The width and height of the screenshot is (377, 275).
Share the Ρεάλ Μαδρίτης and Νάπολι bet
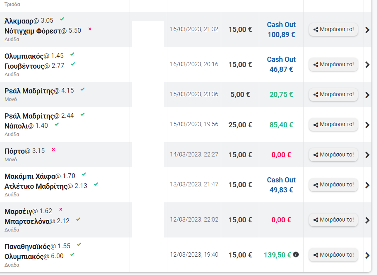[333, 125]
